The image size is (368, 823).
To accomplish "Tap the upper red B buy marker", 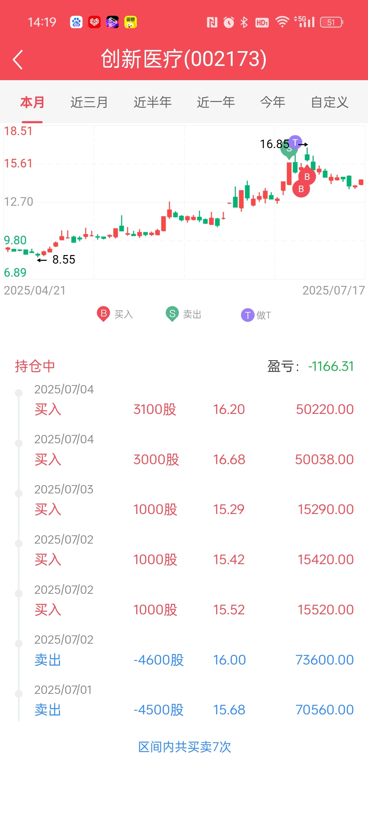I will click(x=307, y=176).
